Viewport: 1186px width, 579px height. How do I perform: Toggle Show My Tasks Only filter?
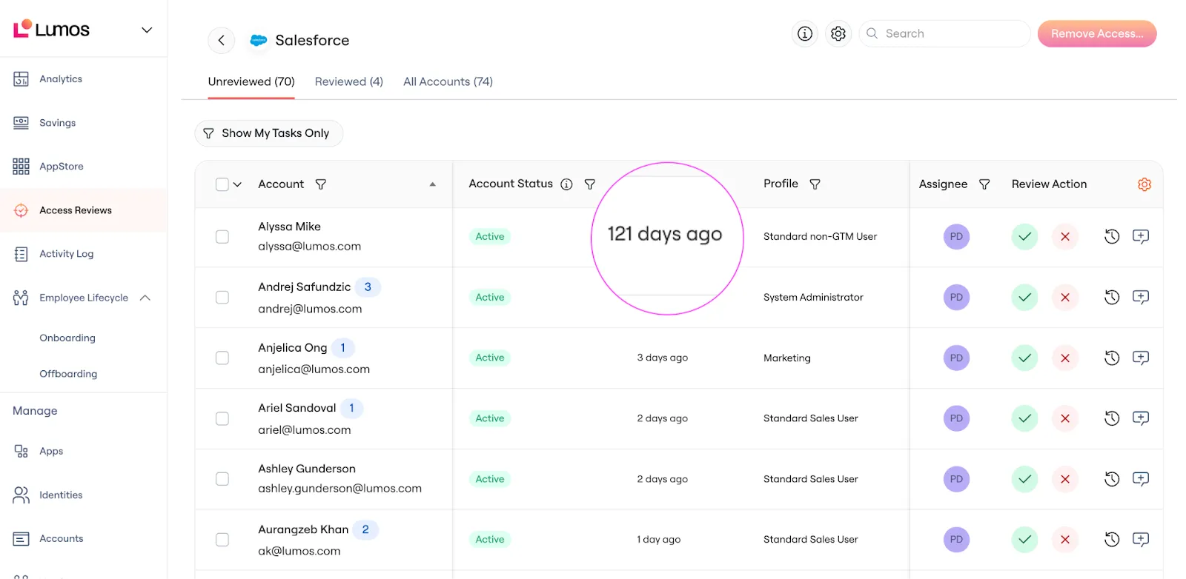[268, 133]
